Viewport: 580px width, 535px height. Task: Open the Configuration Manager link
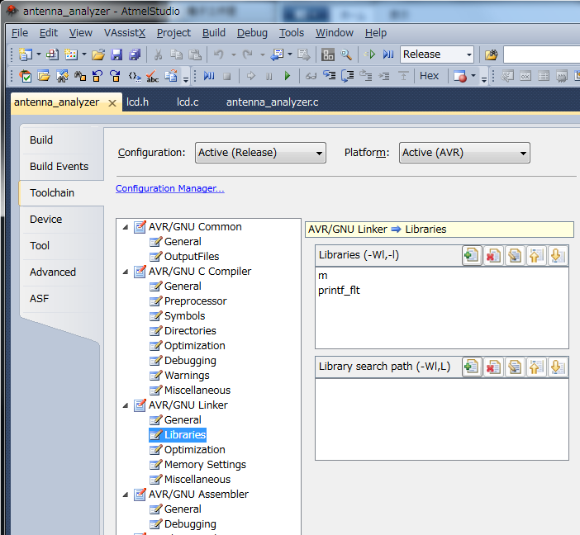pyautogui.click(x=169, y=188)
